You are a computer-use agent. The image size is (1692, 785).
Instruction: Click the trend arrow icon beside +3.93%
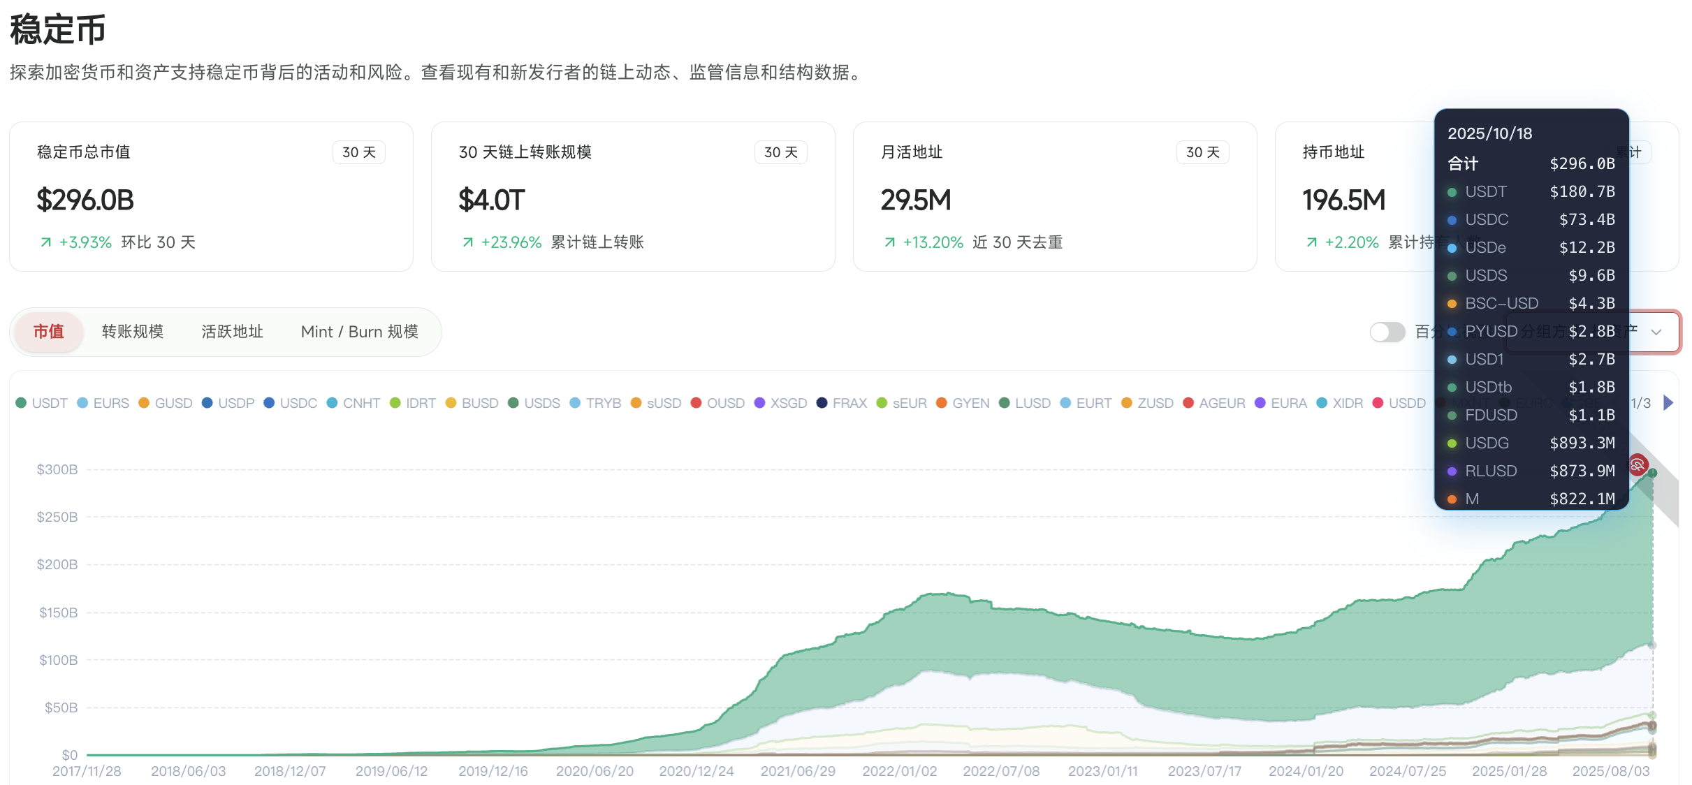click(x=46, y=242)
